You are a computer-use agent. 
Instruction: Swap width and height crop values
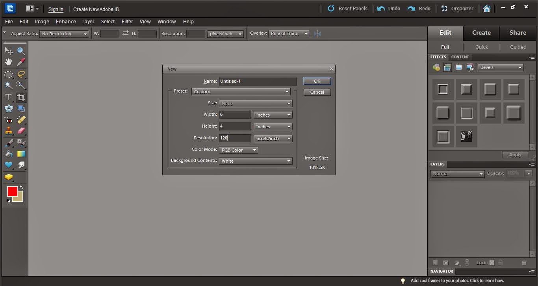point(126,33)
